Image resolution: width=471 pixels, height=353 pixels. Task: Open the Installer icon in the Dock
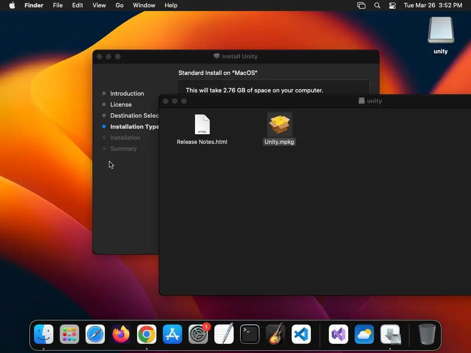click(x=390, y=334)
